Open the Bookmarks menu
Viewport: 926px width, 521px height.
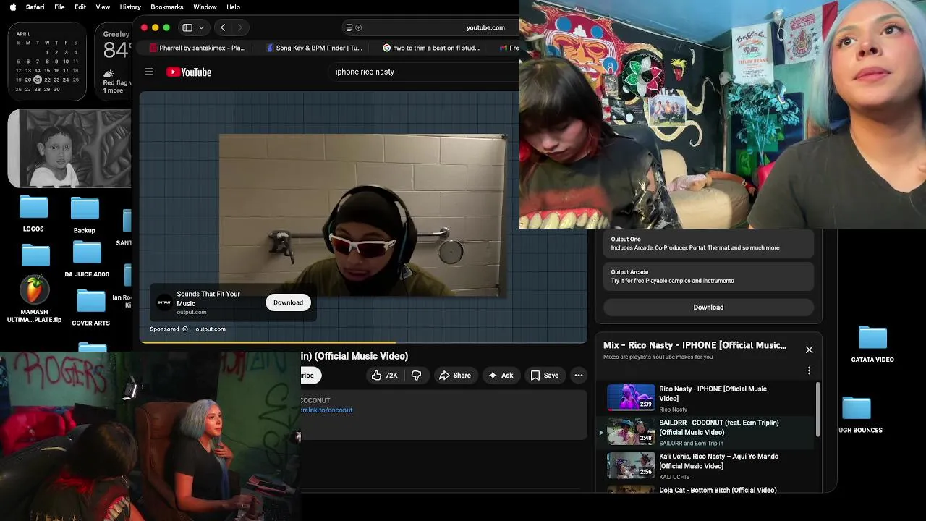166,7
